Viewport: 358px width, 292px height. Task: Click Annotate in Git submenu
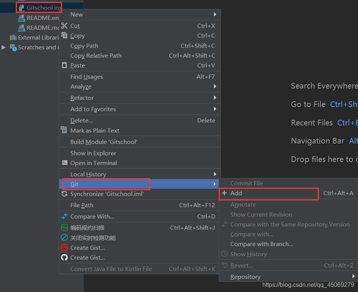pos(289,204)
